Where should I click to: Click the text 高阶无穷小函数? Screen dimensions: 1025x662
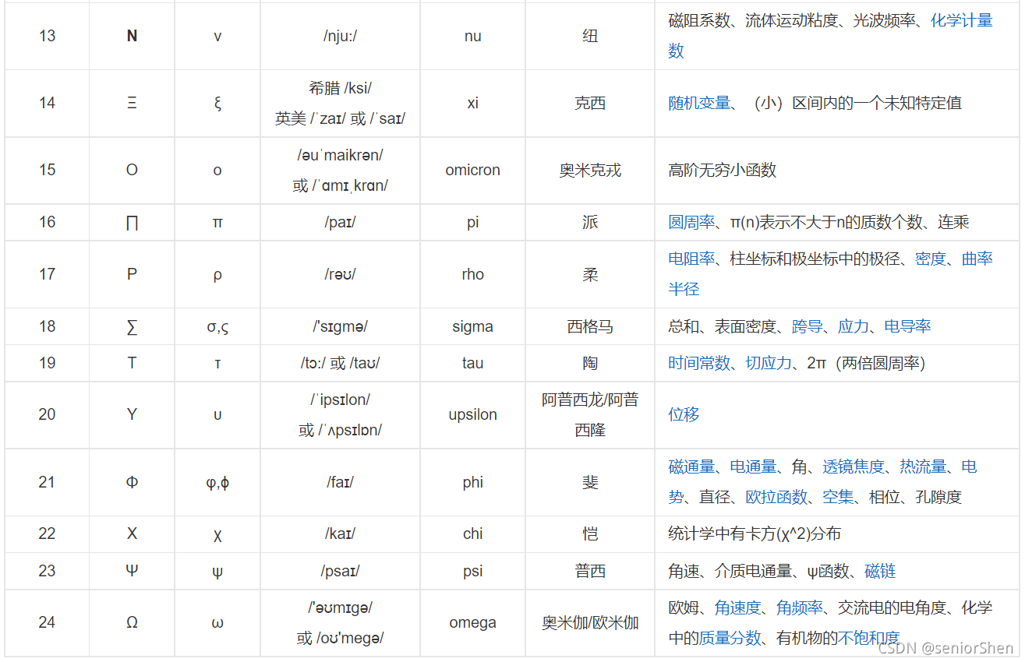point(723,170)
